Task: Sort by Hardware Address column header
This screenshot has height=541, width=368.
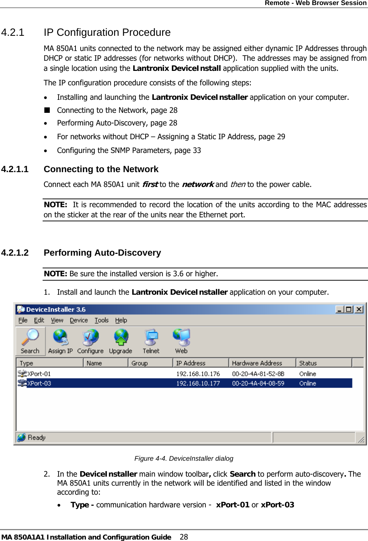Action: pyautogui.click(x=263, y=363)
